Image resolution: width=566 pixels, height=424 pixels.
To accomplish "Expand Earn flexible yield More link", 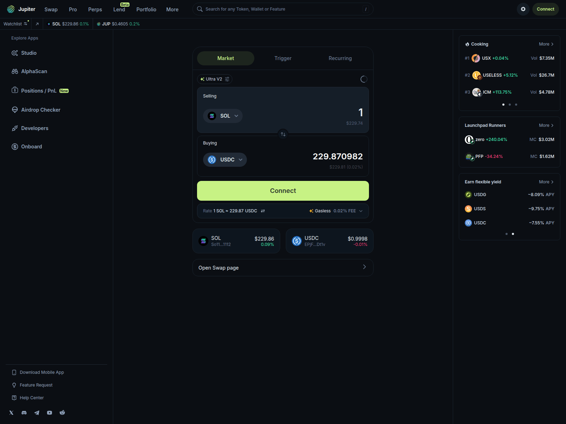I will [546, 182].
